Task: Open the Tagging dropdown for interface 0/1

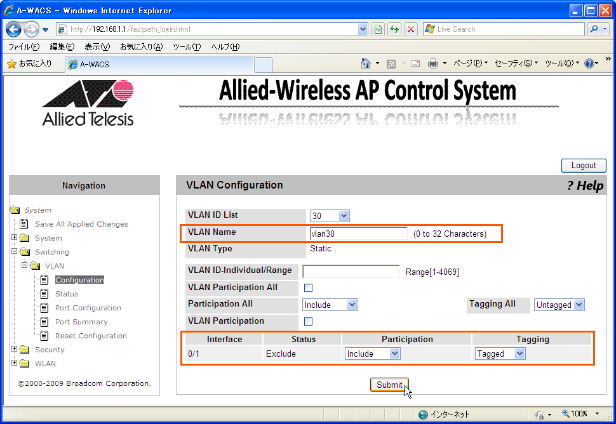Action: click(x=500, y=354)
